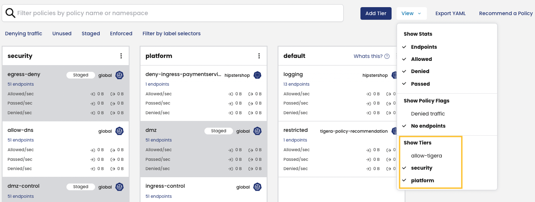Uncheck Endpoints under Show Stats
This screenshot has width=535, height=202.
coord(424,47)
